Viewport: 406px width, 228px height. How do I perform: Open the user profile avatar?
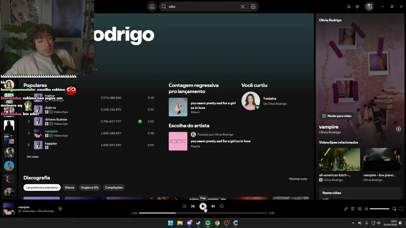(369, 6)
